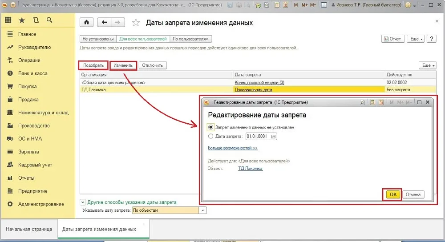Open the search magnifier in left panel
Image resolution: width=445 pixels, height=242 pixels.
click(49, 20)
